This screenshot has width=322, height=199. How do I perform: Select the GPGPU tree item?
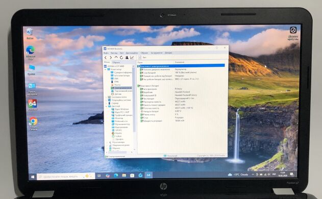pos(117,131)
